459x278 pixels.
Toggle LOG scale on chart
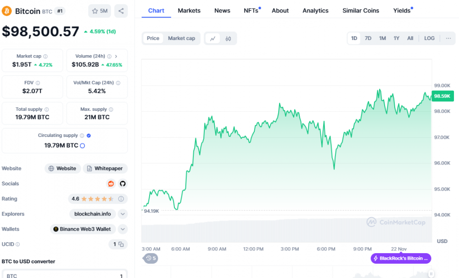click(429, 39)
